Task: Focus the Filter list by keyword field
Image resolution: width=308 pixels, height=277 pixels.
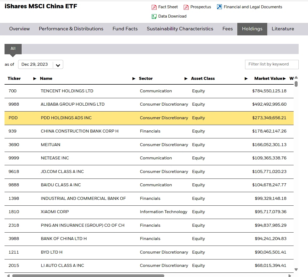Action: (272, 64)
